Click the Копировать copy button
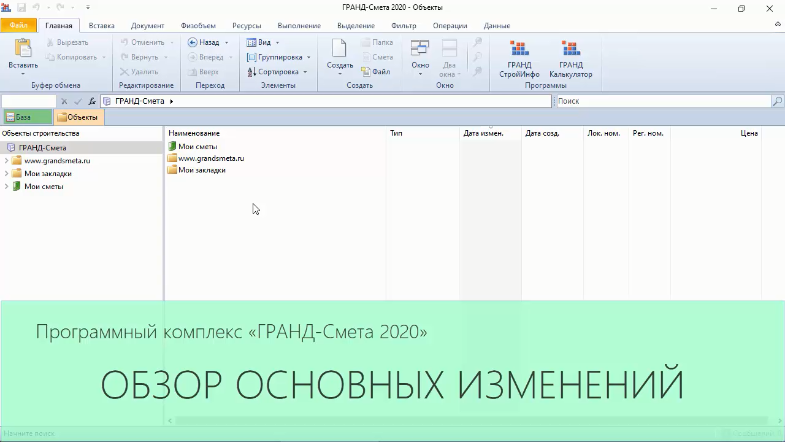 [71, 57]
